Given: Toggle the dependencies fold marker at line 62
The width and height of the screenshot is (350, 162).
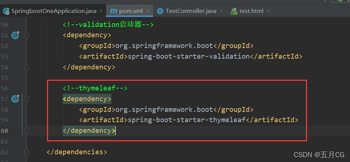Looking at the screenshot, I should pyautogui.click(x=27, y=152).
